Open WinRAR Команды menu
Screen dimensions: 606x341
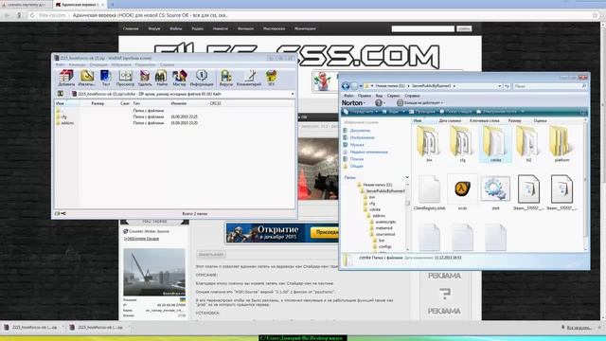click(x=77, y=64)
